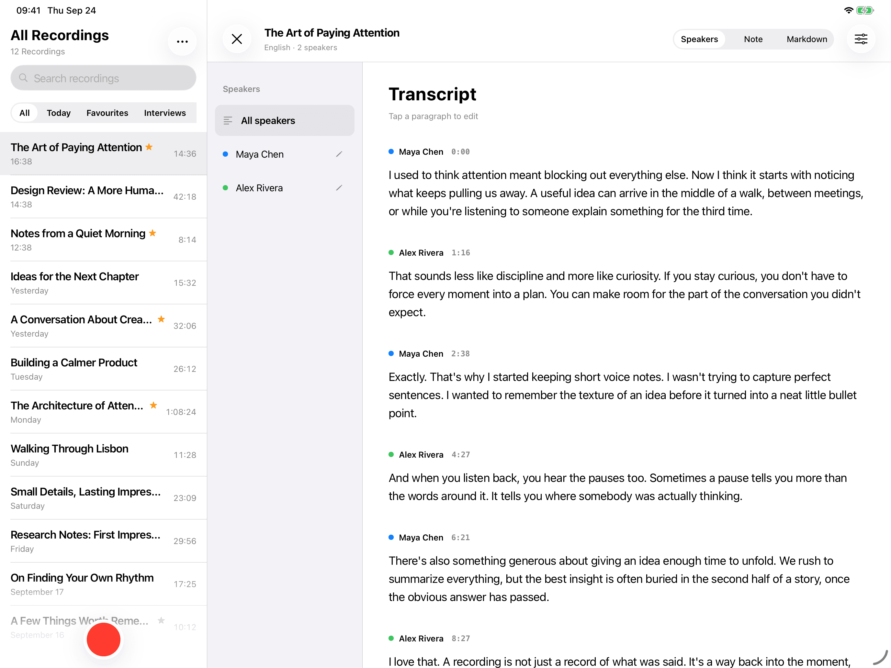Open Ideas for the Next Chapter
Image resolution: width=891 pixels, height=668 pixels.
coord(104,283)
